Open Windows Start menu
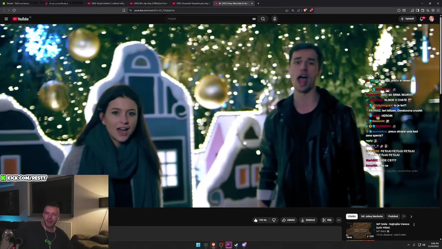The width and height of the screenshot is (442, 249). [198, 245]
